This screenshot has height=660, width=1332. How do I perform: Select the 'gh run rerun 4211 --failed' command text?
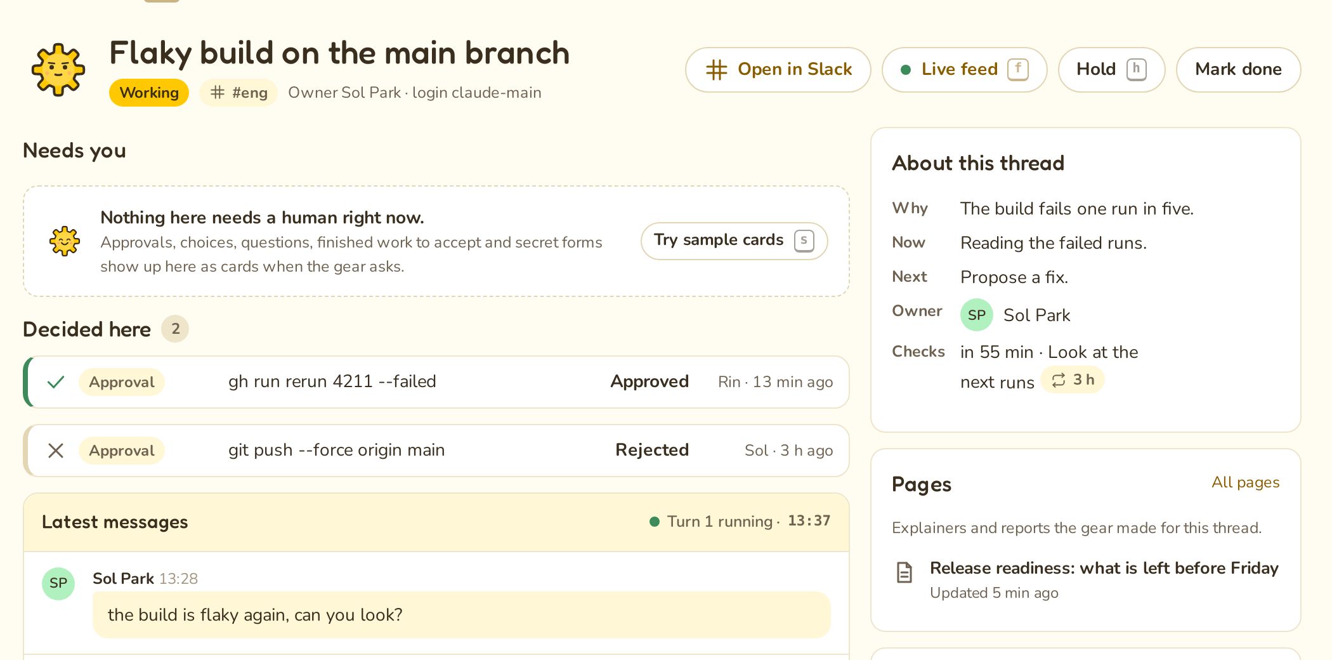point(332,381)
